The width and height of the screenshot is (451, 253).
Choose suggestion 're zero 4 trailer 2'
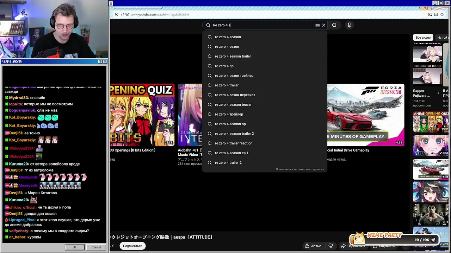coord(265,162)
